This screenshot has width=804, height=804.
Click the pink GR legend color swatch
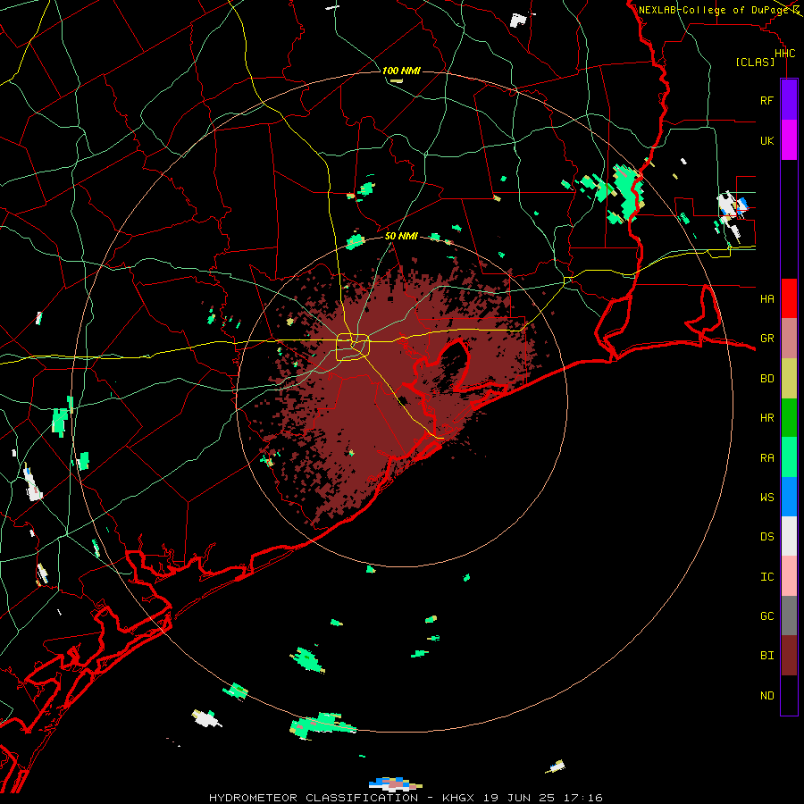coord(789,339)
